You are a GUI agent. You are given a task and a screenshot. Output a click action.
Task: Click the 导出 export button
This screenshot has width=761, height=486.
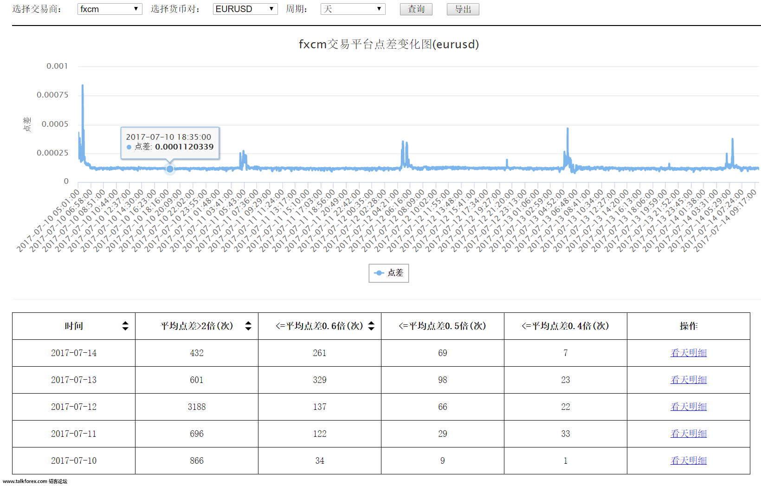(x=463, y=9)
